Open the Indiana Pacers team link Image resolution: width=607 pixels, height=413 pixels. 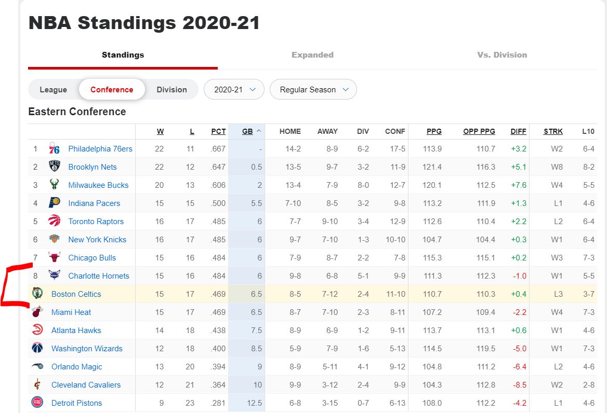94,203
